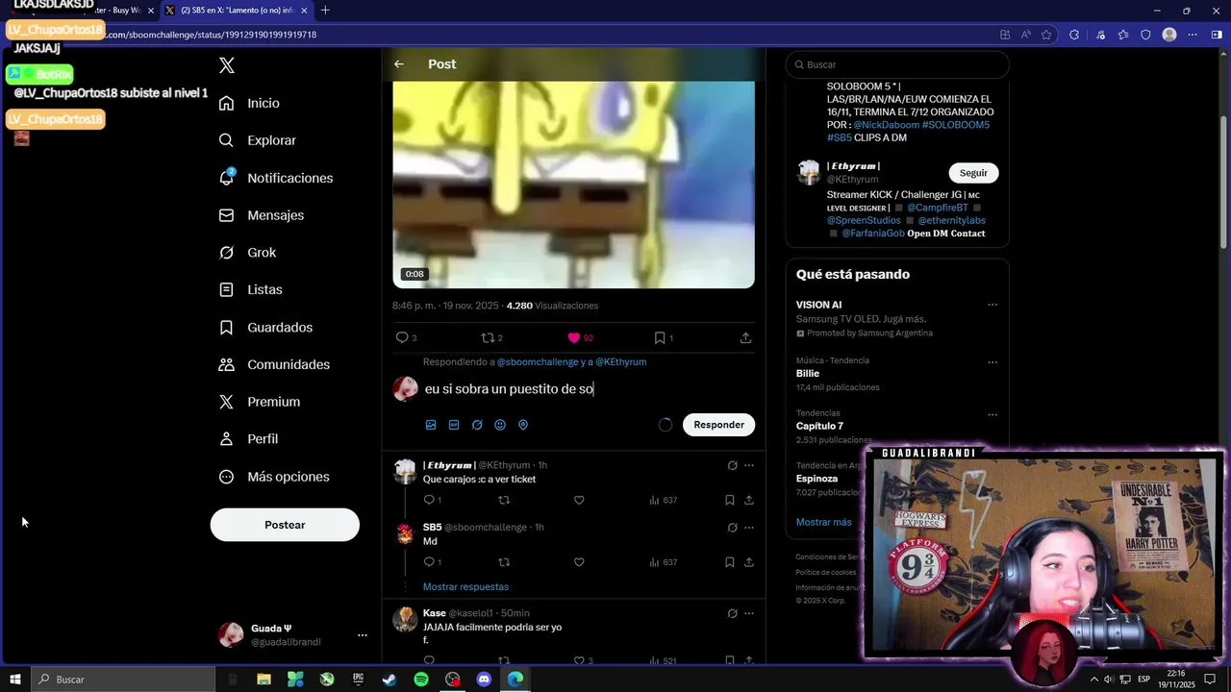Image resolution: width=1231 pixels, height=692 pixels.
Task: Click the X logo in the sidebar
Action: pyautogui.click(x=227, y=65)
